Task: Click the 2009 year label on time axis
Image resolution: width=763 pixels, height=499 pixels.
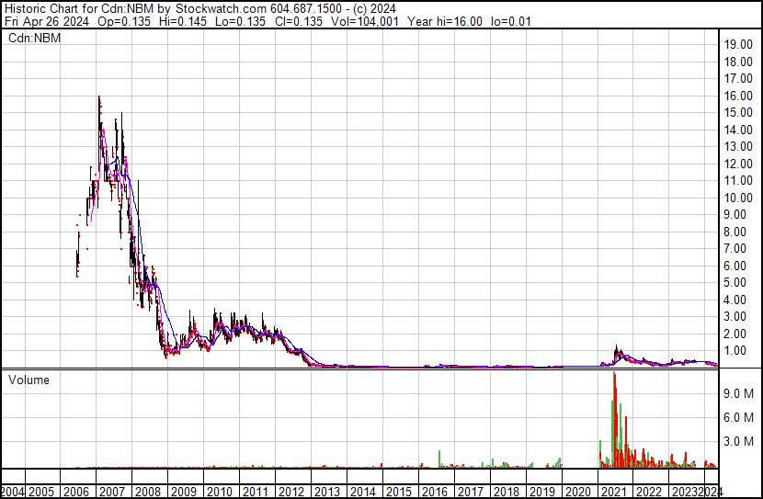Action: tap(184, 492)
